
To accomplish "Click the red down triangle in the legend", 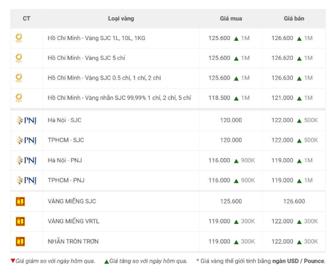I will point(13,261).
